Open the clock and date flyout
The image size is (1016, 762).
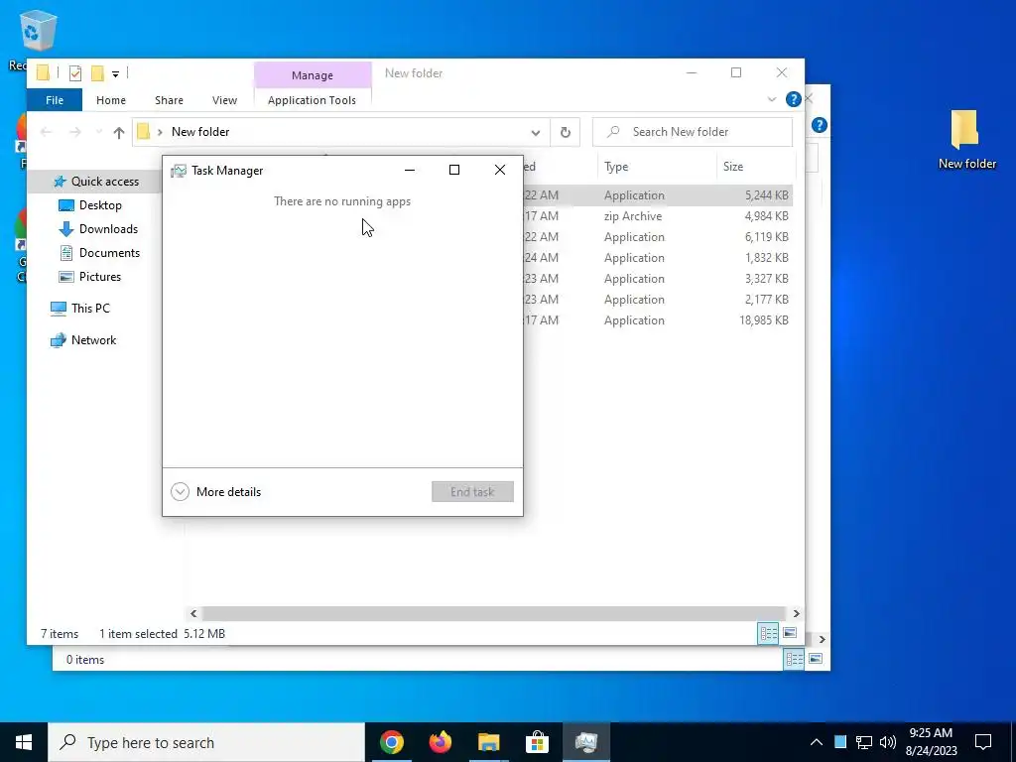pyautogui.click(x=931, y=742)
